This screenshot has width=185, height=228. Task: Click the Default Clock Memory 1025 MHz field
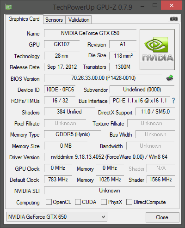[x=110, y=180]
